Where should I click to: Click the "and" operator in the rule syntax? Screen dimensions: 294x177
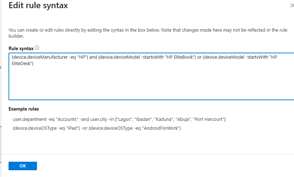(93, 58)
